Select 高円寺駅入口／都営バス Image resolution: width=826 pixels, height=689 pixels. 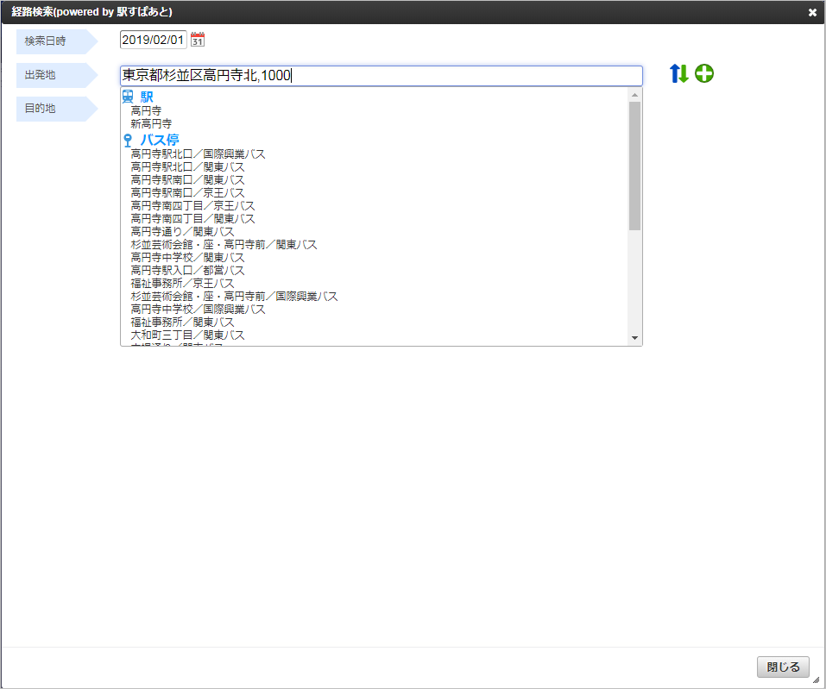187,271
